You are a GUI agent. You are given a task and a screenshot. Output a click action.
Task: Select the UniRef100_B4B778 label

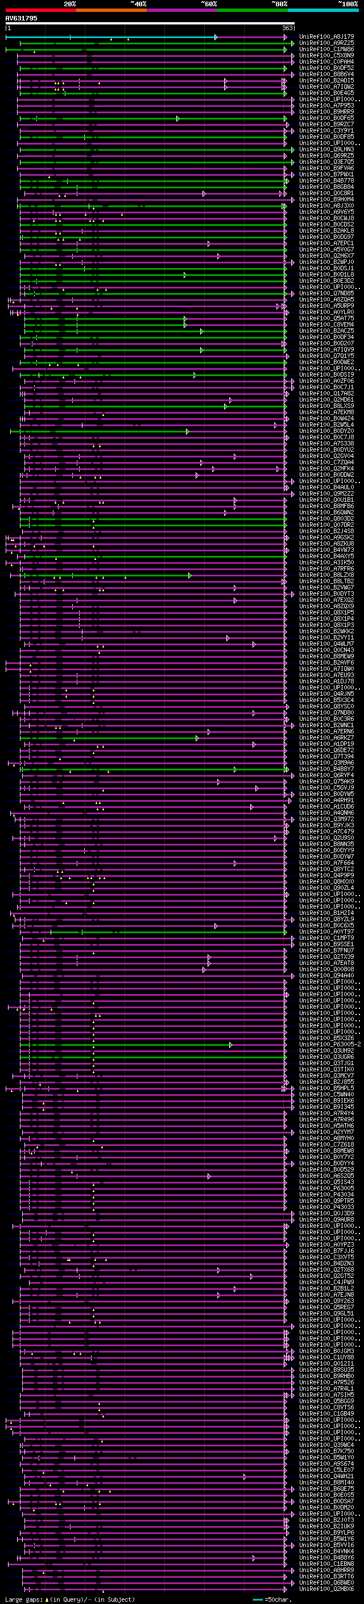(326, 180)
